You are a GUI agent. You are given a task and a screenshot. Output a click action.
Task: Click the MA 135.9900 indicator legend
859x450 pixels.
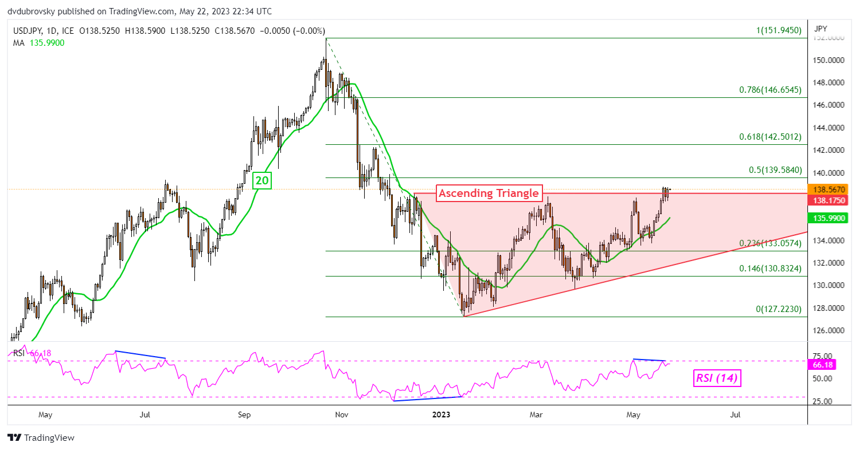[38, 43]
